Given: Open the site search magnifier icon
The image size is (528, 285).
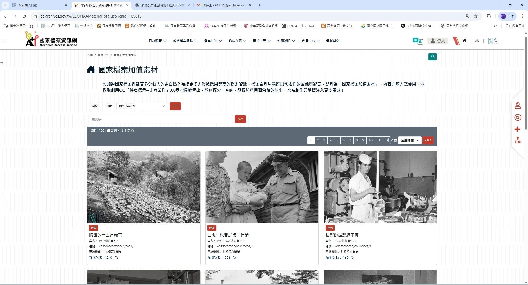Looking at the screenshot, I should click(x=433, y=56).
